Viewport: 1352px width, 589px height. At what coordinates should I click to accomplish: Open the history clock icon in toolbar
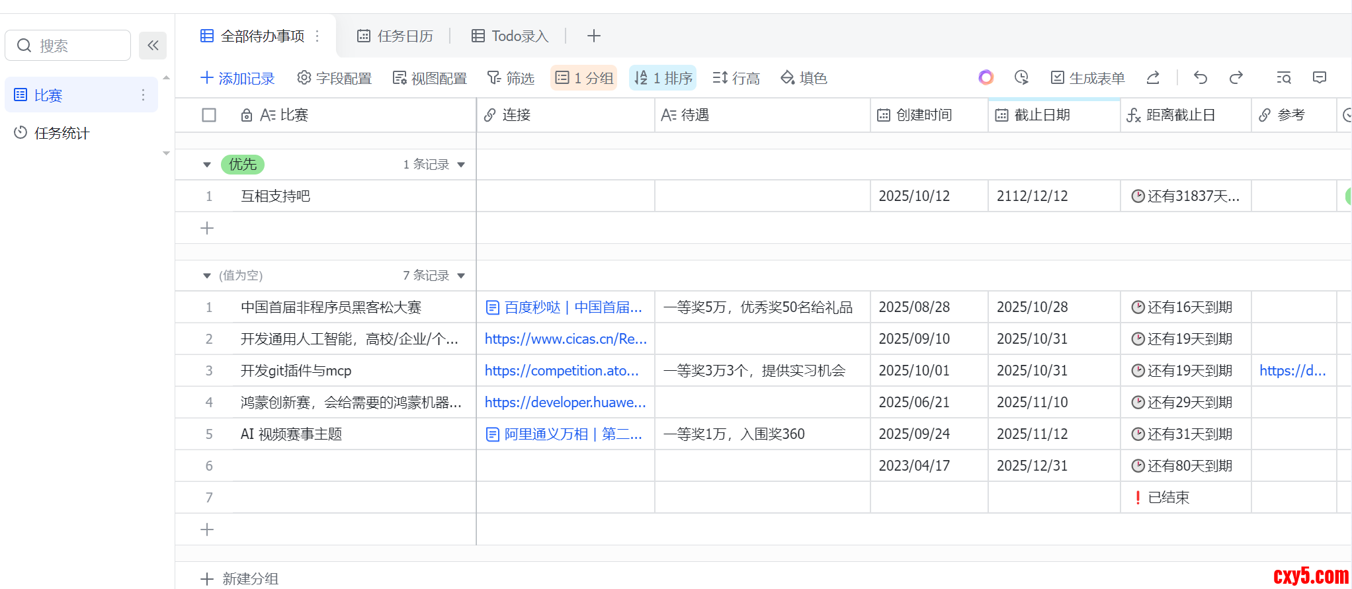1021,78
